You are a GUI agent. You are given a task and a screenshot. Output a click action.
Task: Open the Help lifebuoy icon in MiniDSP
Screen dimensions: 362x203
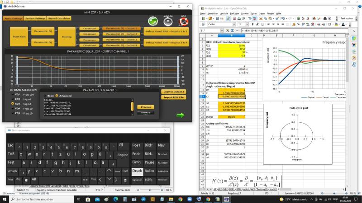pyautogui.click(x=183, y=21)
